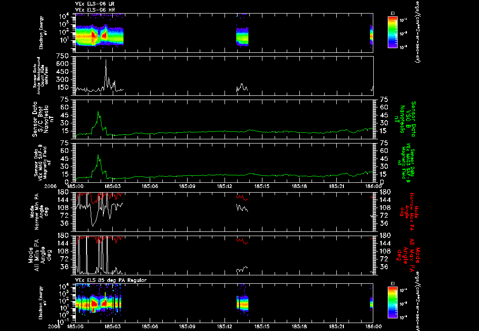479x331 pixels.
Task: Click the top spectrogram EI color bar
Action: point(392,32)
